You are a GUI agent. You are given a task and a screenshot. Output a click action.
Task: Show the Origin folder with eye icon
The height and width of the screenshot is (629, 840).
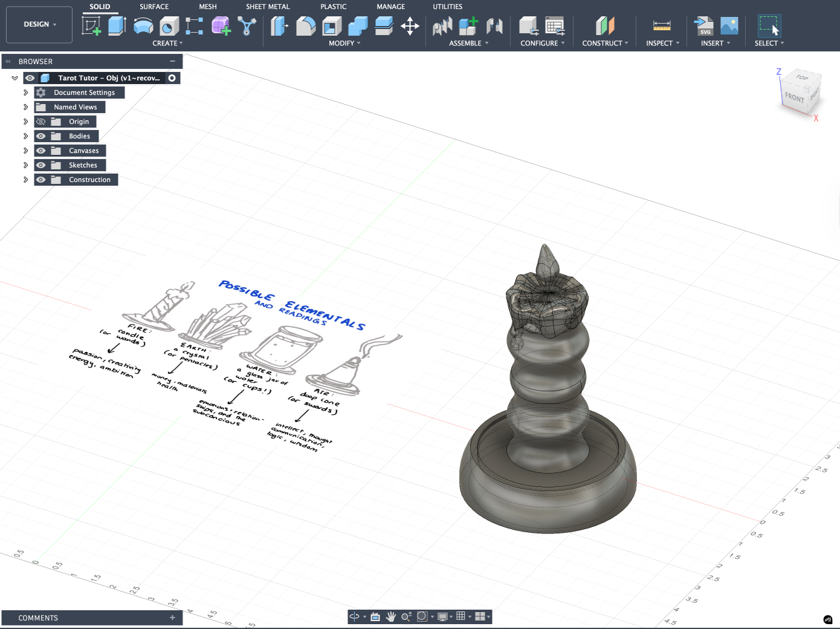pos(41,122)
